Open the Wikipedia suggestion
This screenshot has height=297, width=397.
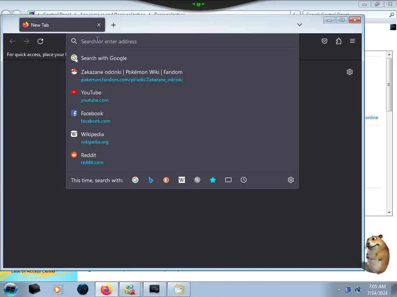coord(182,138)
